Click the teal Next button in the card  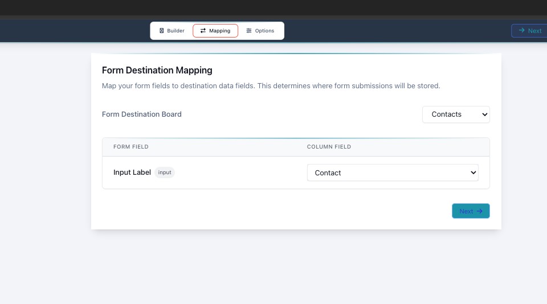tap(471, 211)
